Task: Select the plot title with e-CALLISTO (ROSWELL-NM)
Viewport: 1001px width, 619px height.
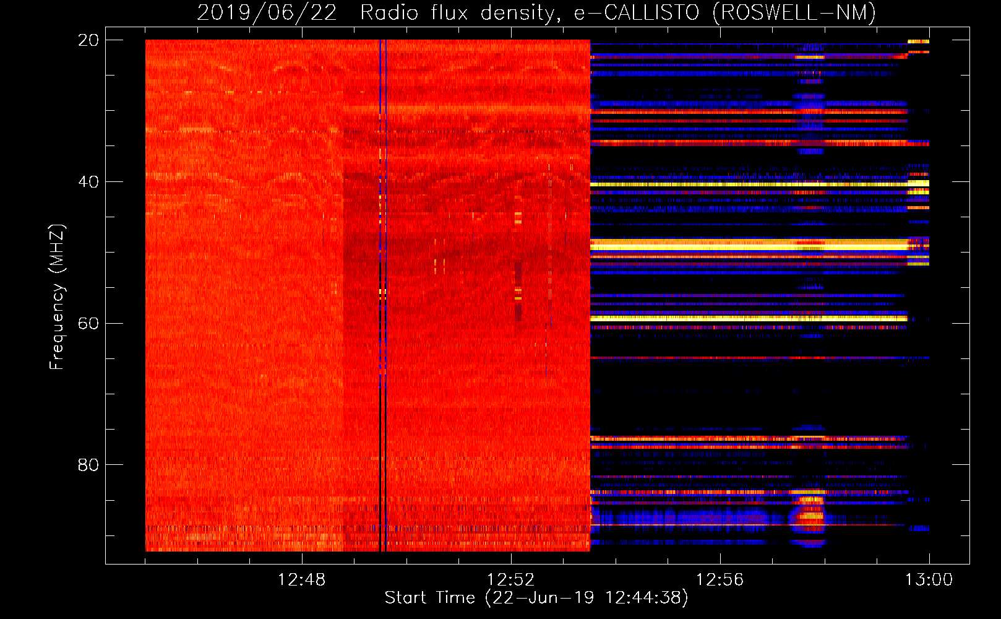Action: point(536,13)
